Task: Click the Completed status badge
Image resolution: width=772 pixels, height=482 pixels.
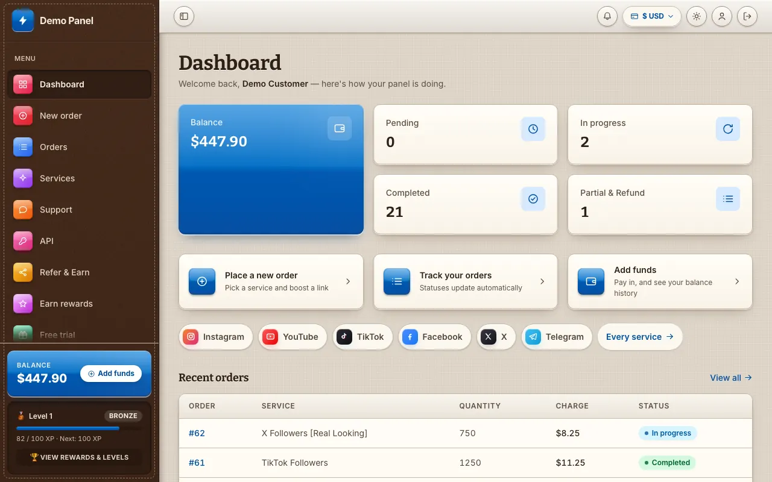Action: click(667, 463)
